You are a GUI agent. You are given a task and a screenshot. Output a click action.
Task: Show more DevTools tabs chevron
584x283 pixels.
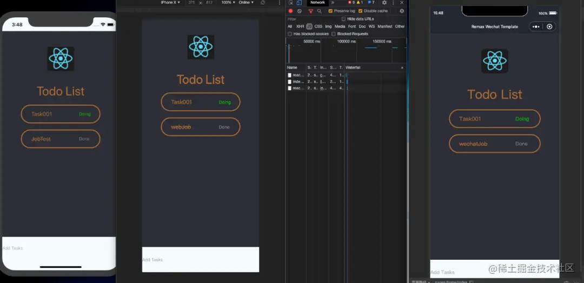pyautogui.click(x=333, y=3)
